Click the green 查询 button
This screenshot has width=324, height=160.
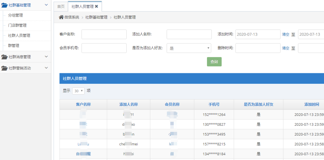click(x=214, y=62)
